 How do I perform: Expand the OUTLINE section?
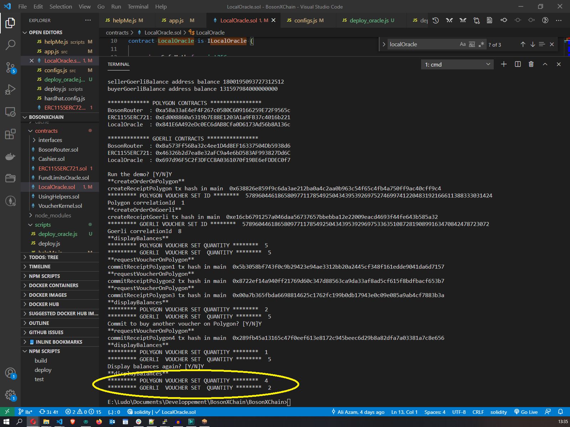pyautogui.click(x=60, y=323)
